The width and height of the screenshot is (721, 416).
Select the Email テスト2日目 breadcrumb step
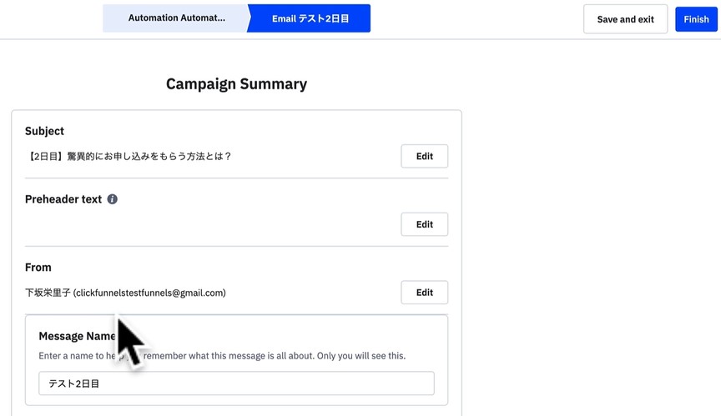(x=310, y=18)
